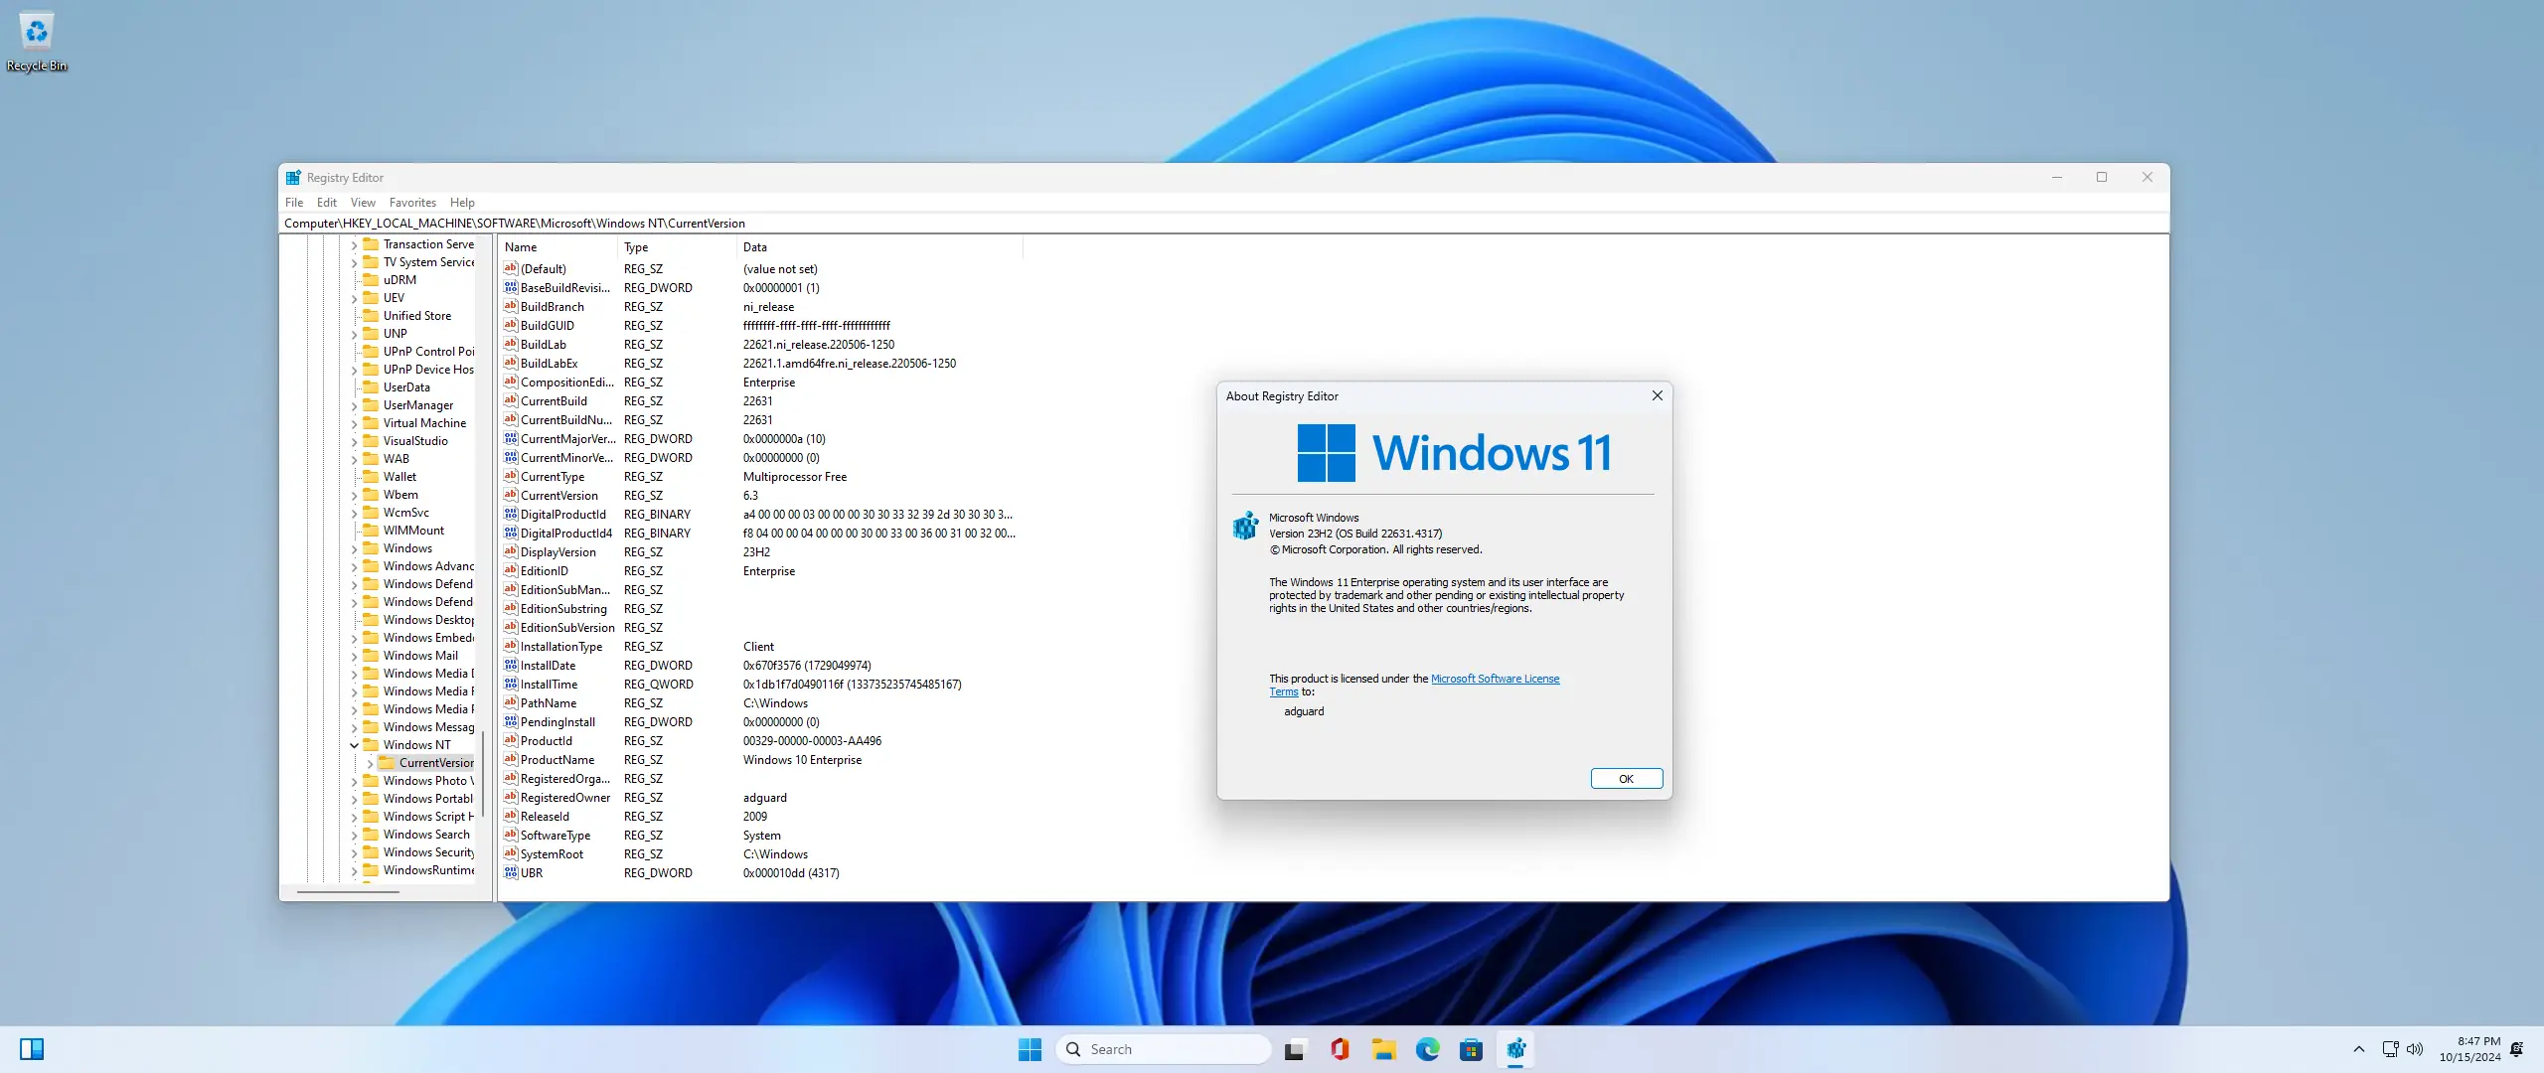Collapse the Windows NT tree node
This screenshot has height=1073, width=2544.
tap(354, 745)
